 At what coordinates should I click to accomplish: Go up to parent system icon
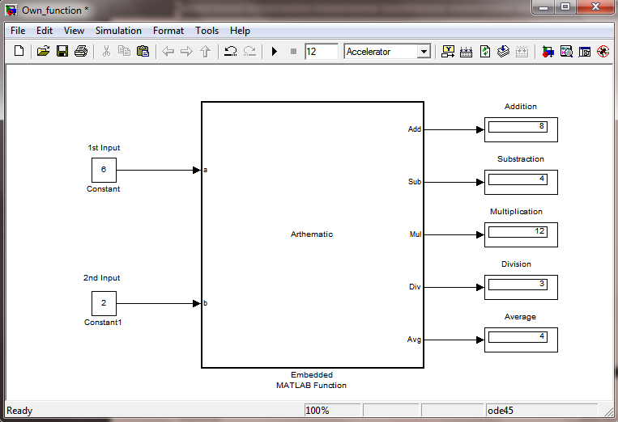pyautogui.click(x=206, y=51)
